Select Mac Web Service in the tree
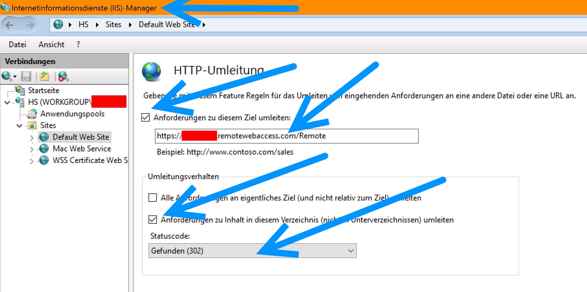587x292 pixels. (x=82, y=148)
